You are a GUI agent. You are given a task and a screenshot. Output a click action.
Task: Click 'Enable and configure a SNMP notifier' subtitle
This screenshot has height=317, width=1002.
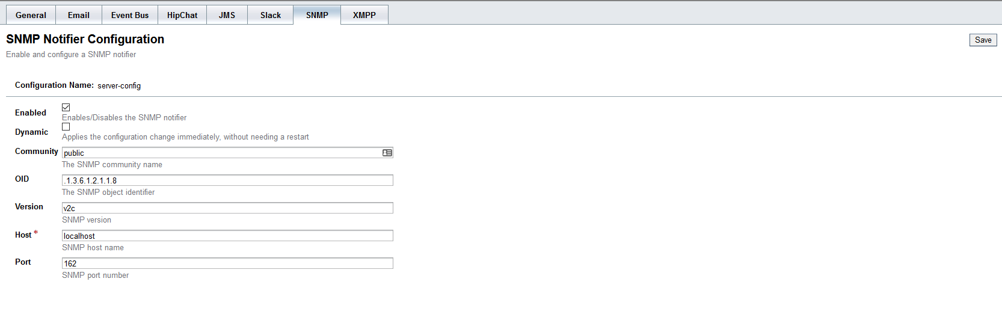[x=71, y=54]
